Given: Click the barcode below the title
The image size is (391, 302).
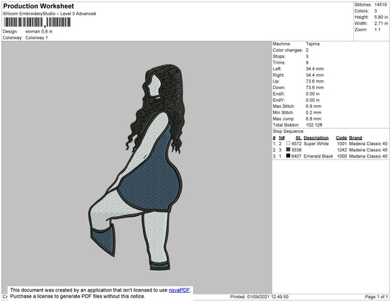Looking at the screenshot, I should tap(37, 22).
